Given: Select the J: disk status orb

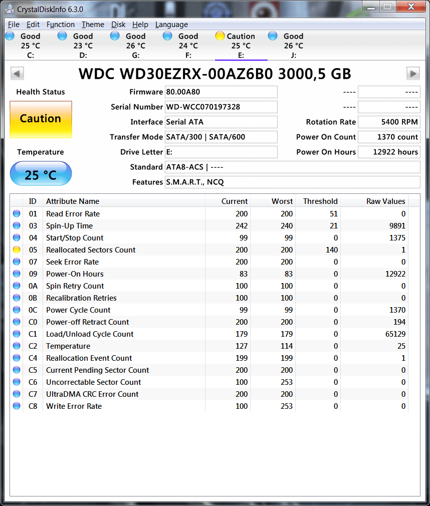Looking at the screenshot, I should (x=273, y=36).
